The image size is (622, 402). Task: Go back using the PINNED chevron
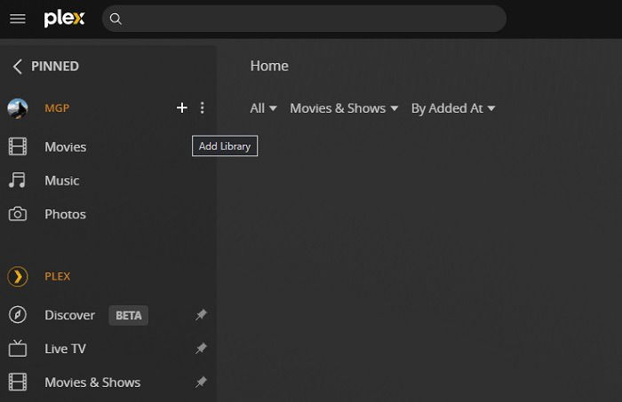coord(17,67)
